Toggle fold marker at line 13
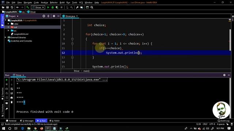 pyautogui.click(x=72, y=57)
